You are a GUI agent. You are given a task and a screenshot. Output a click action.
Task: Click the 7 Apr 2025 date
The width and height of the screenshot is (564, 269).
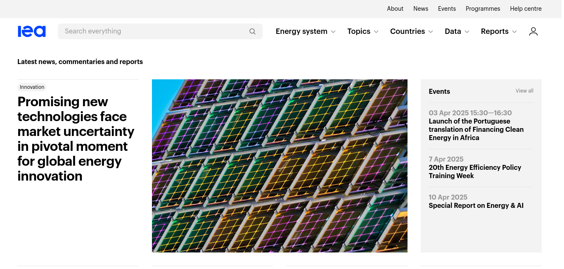[446, 159]
